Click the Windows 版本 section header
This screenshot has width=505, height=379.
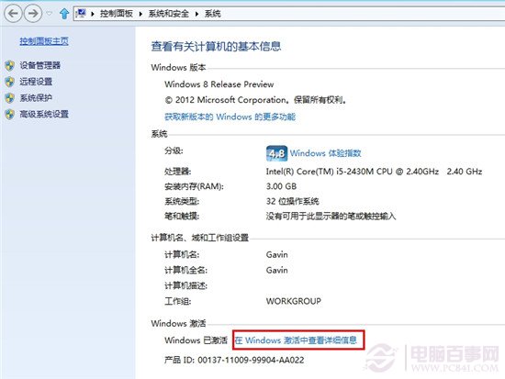[x=178, y=68]
